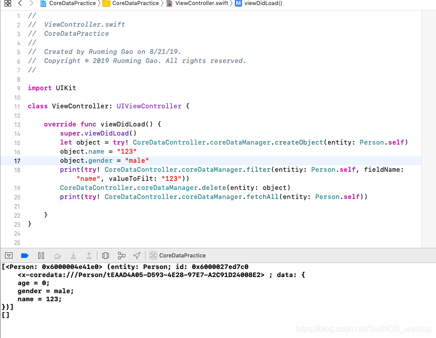The image size is (436, 338).
Task: Click fetchAll method call on line 20
Action: tap(263, 196)
